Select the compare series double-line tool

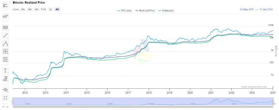(5, 16)
